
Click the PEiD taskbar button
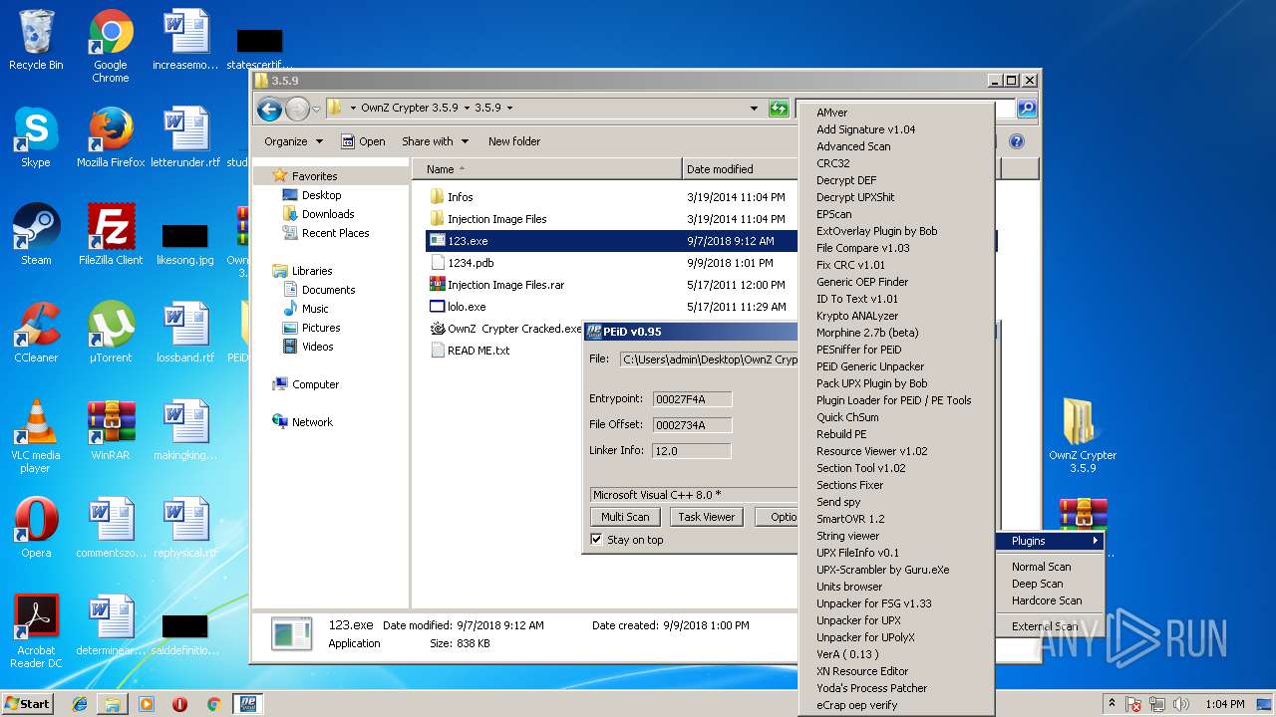click(247, 704)
